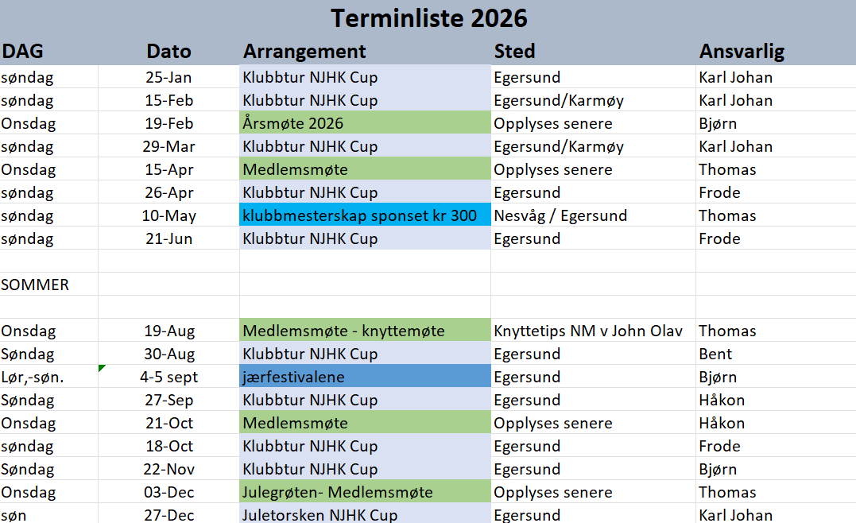The image size is (856, 523).
Task: Select the Dato column header
Action: pos(168,52)
